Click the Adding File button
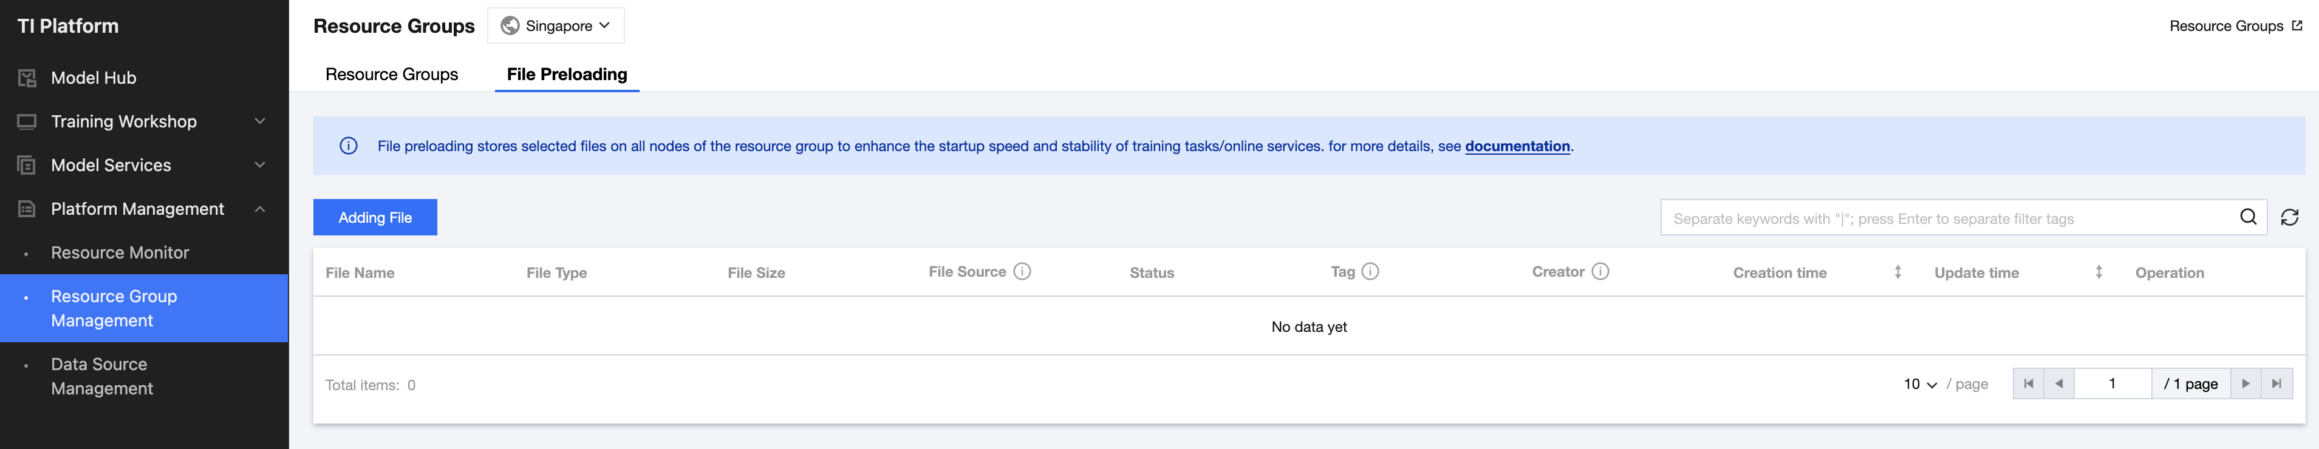Viewport: 2319px width, 449px height. tap(375, 218)
